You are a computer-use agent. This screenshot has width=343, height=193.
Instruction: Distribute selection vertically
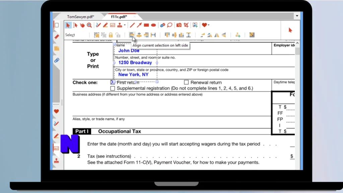tap(189, 35)
